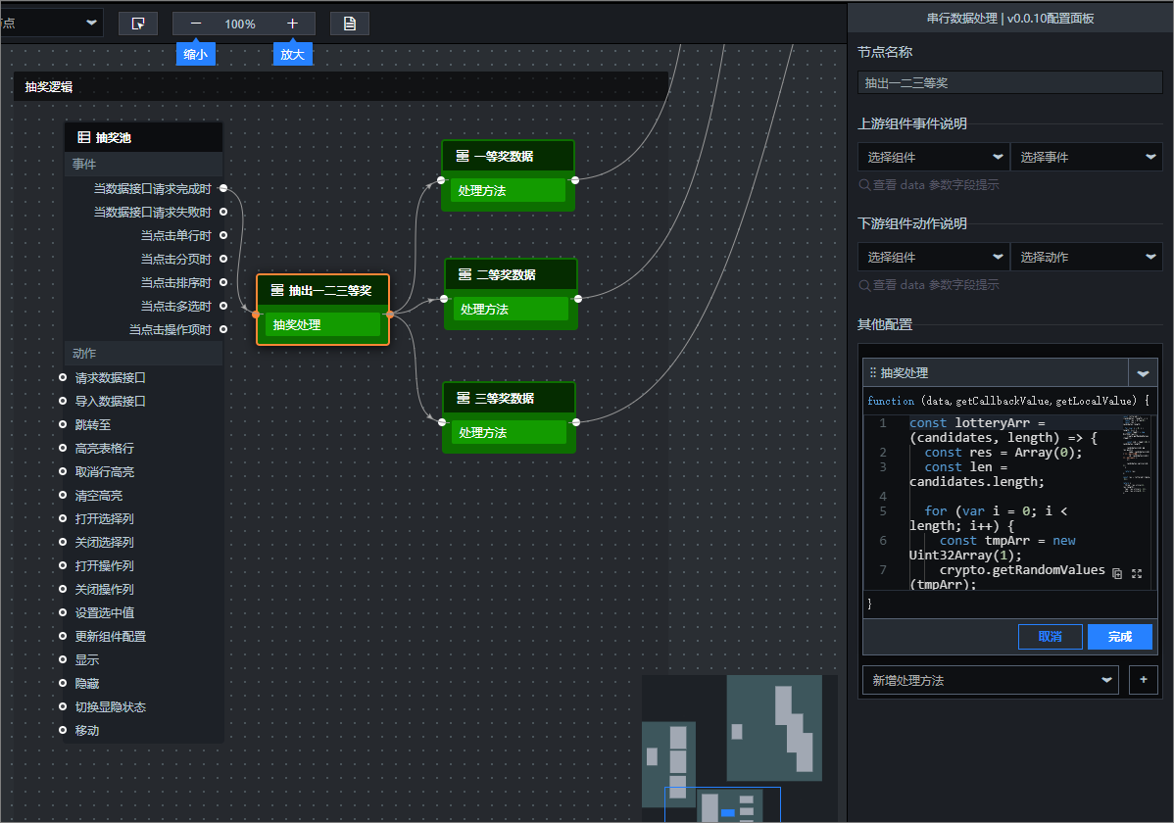The height and width of the screenshot is (823, 1174).
Task: Click the 动作 section header in 抽奖池
Action: [144, 354]
